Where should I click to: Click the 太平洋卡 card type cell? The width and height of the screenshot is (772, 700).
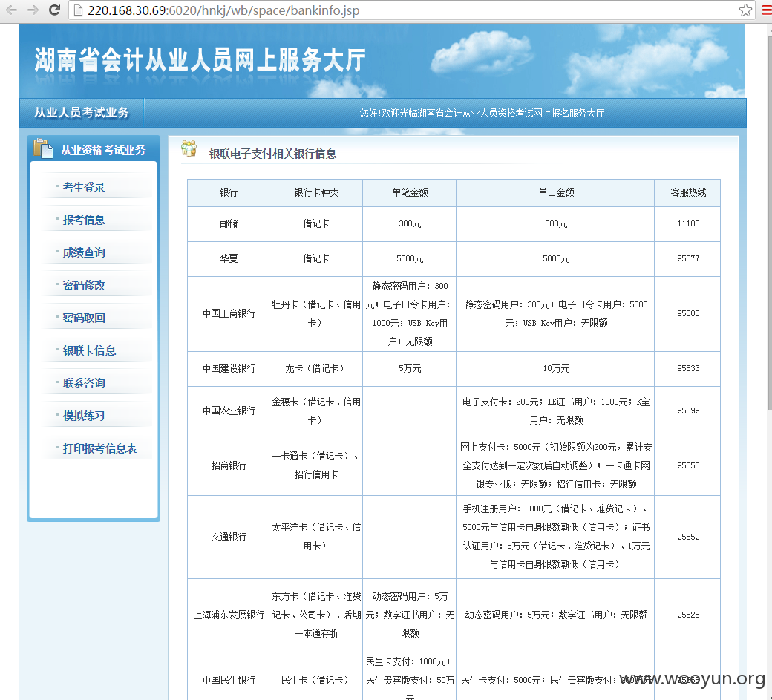(316, 537)
